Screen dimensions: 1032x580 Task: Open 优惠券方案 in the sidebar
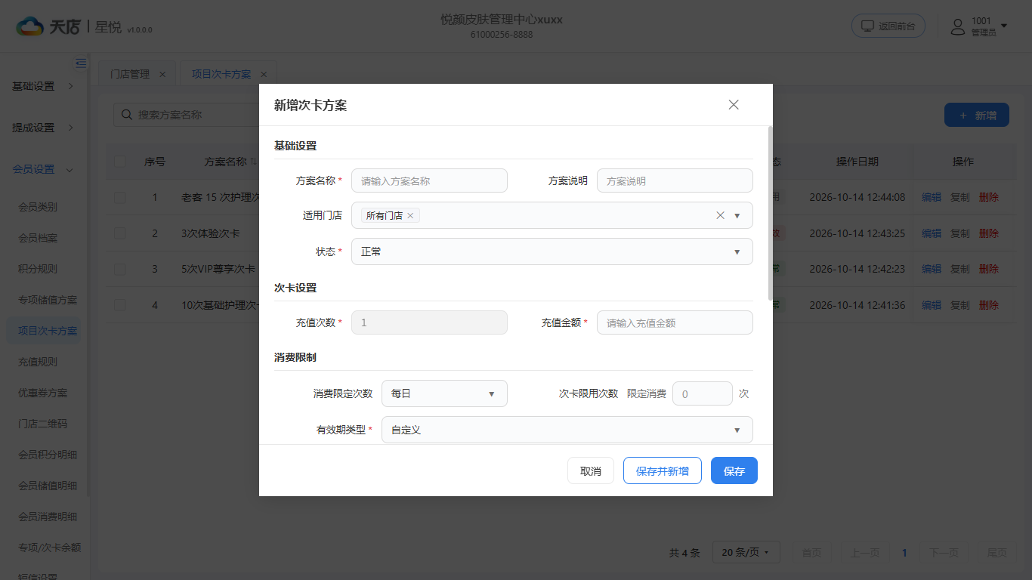[43, 393]
